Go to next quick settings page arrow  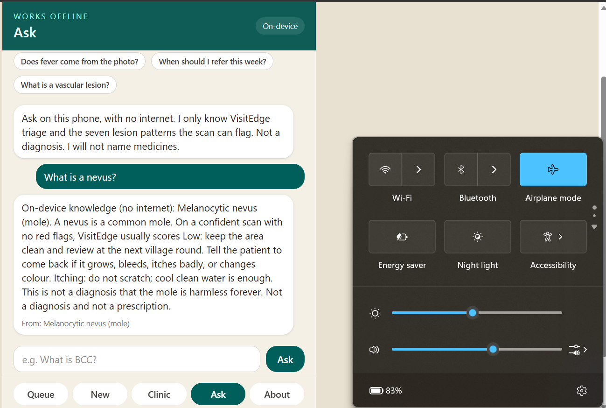click(x=594, y=227)
